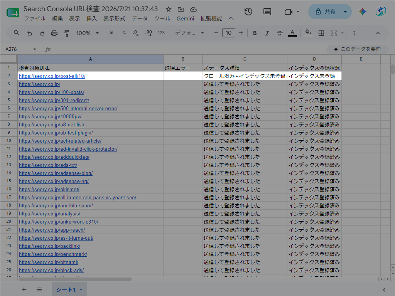This screenshot has height=296, width=395.
Task: Open the Gemini menu
Action: (186, 18)
